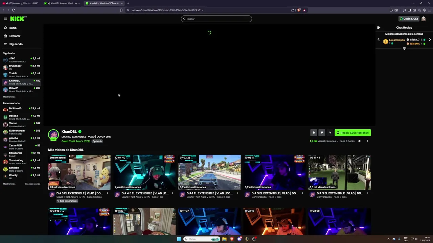This screenshot has height=243, width=433.
Task: Click the Brave Shields icon in address bar
Action: [299, 10]
